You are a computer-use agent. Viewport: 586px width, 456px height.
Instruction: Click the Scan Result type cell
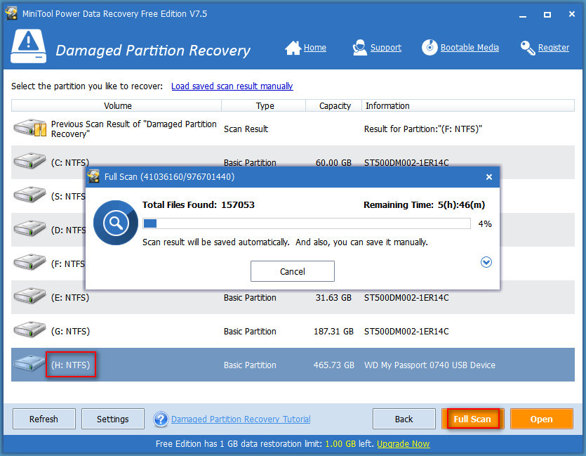246,129
